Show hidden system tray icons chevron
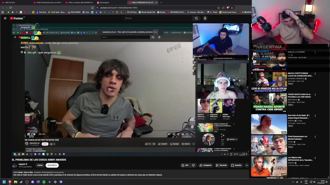This screenshot has width=330, height=185. click(293, 182)
